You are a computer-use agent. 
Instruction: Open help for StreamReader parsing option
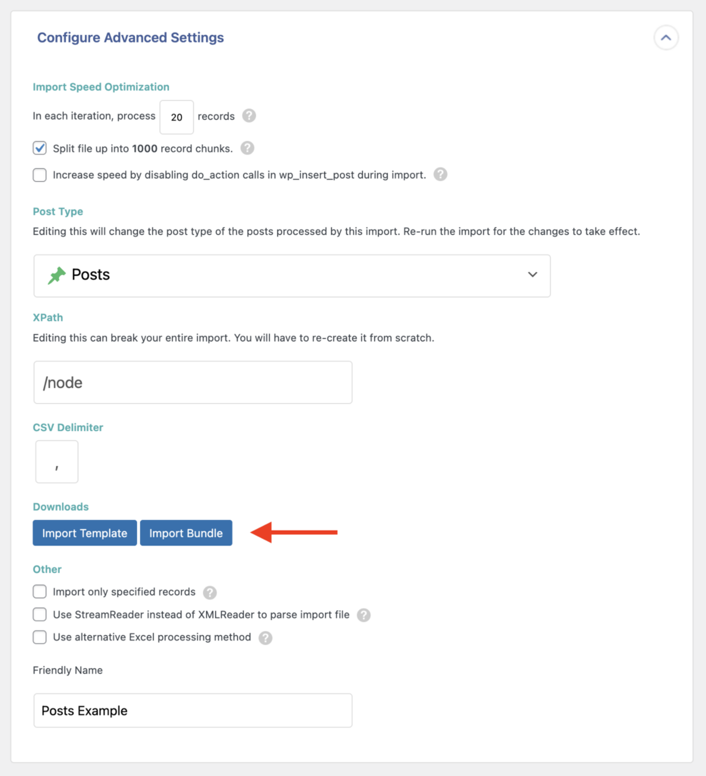(364, 615)
